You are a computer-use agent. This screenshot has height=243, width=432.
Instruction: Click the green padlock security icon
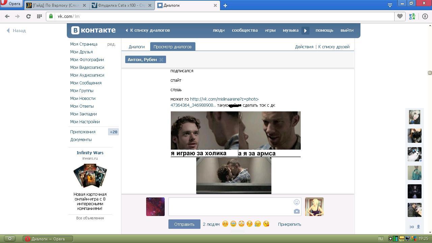[51, 16]
